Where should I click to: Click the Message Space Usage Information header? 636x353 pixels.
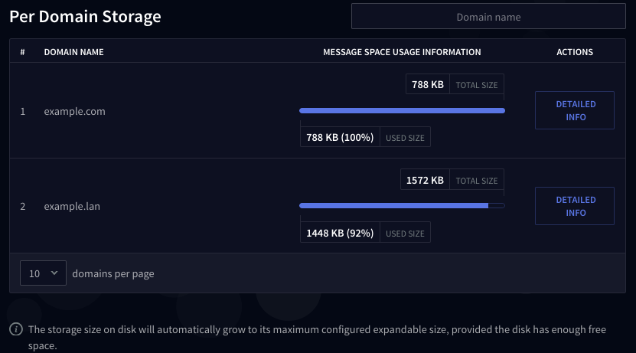click(x=402, y=52)
